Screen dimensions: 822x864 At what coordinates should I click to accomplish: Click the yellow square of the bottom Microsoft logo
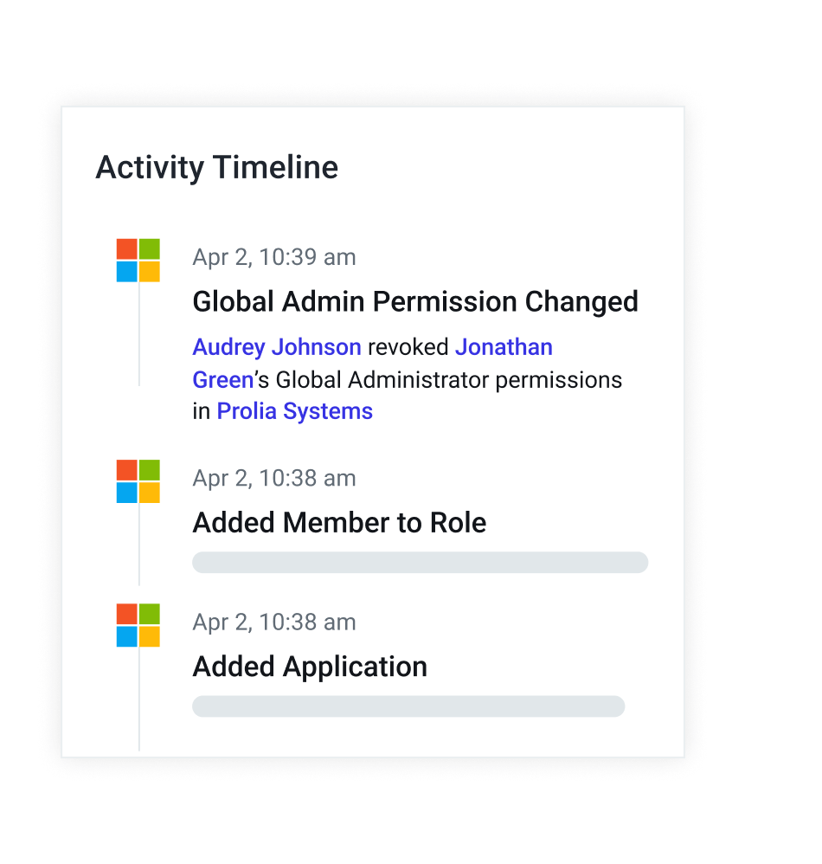coord(149,636)
